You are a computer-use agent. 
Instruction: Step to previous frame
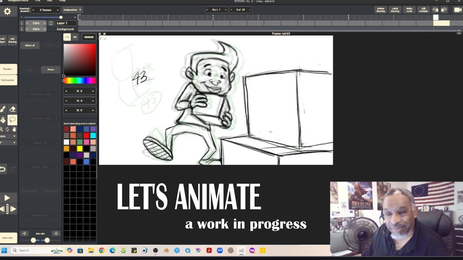(x=2, y=209)
